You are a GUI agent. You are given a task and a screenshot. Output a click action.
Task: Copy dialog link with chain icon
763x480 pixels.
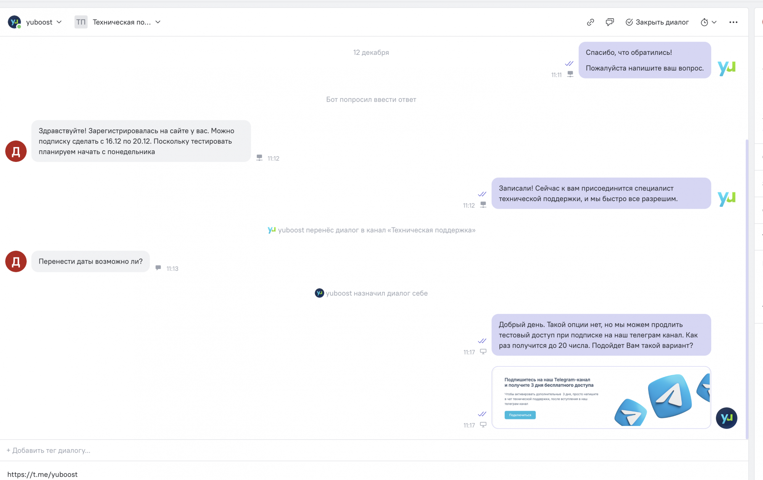[x=590, y=22]
